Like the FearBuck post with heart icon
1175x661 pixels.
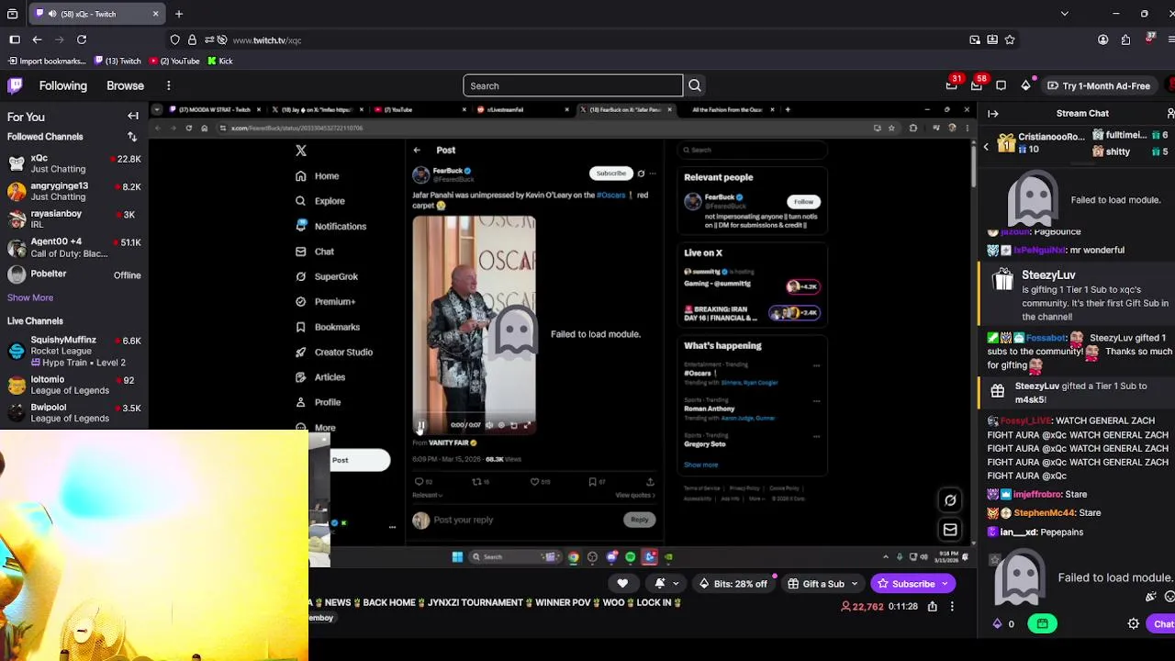tap(534, 481)
